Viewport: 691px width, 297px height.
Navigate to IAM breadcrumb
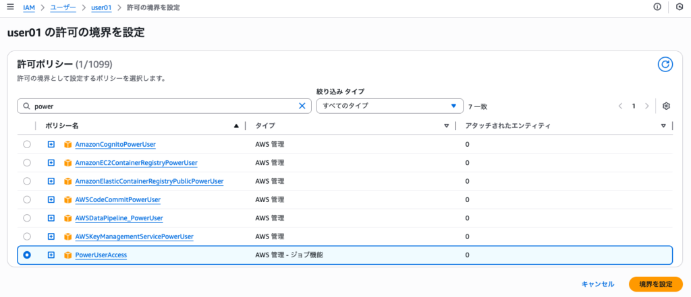coord(29,7)
